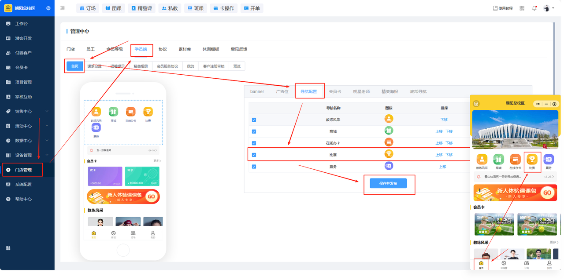Click the 比赛 trophy icon in navigation table
The image size is (564, 280).
(389, 154)
